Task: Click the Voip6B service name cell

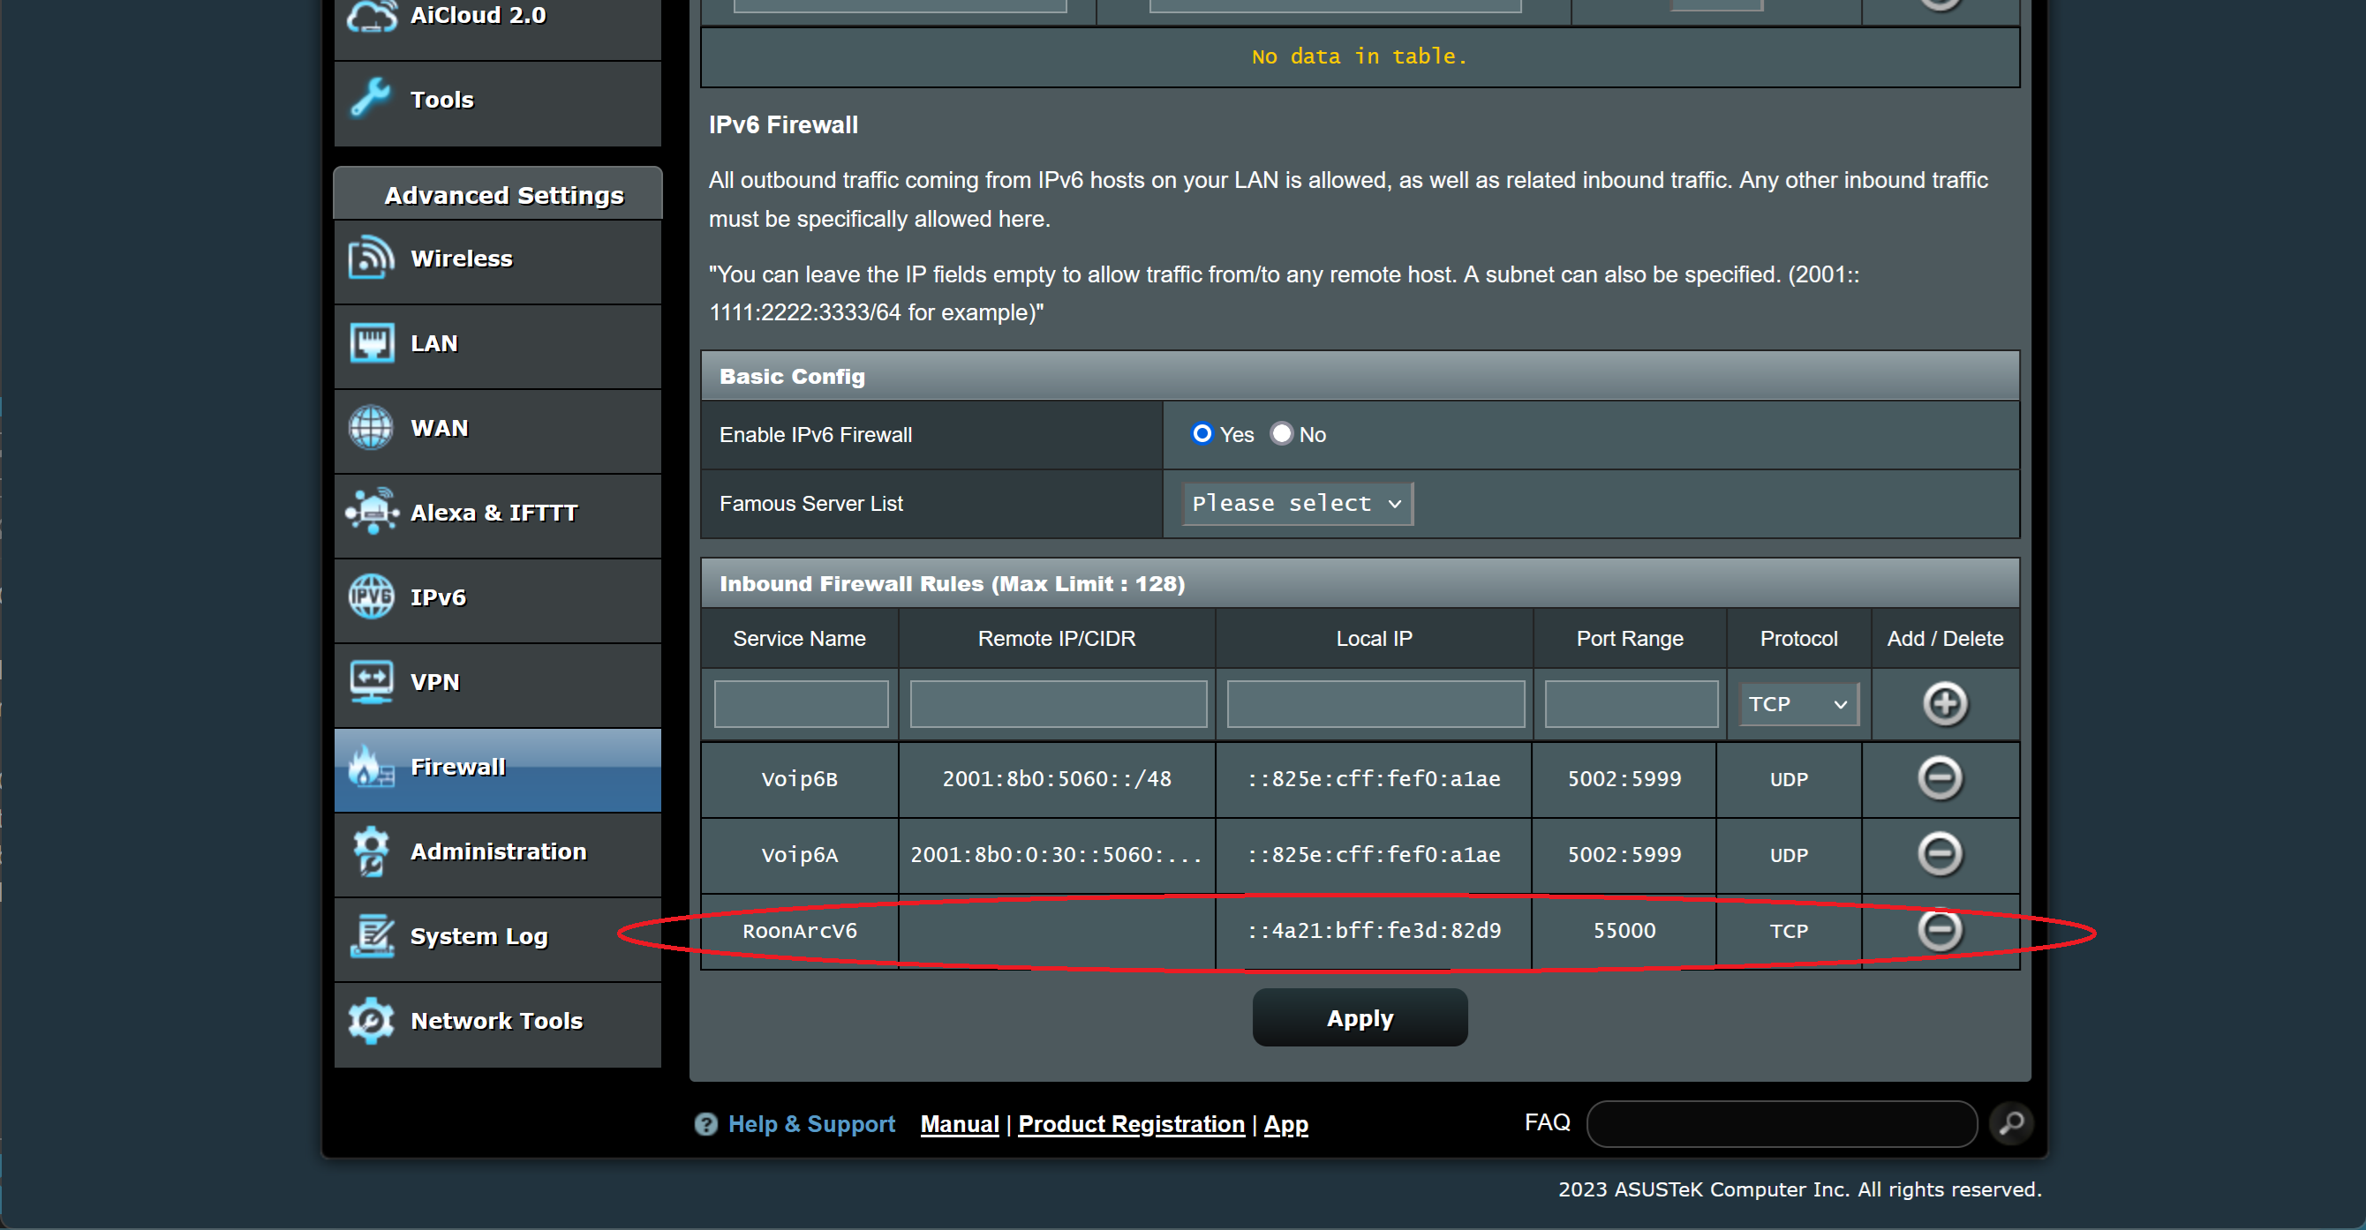Action: pyautogui.click(x=799, y=779)
